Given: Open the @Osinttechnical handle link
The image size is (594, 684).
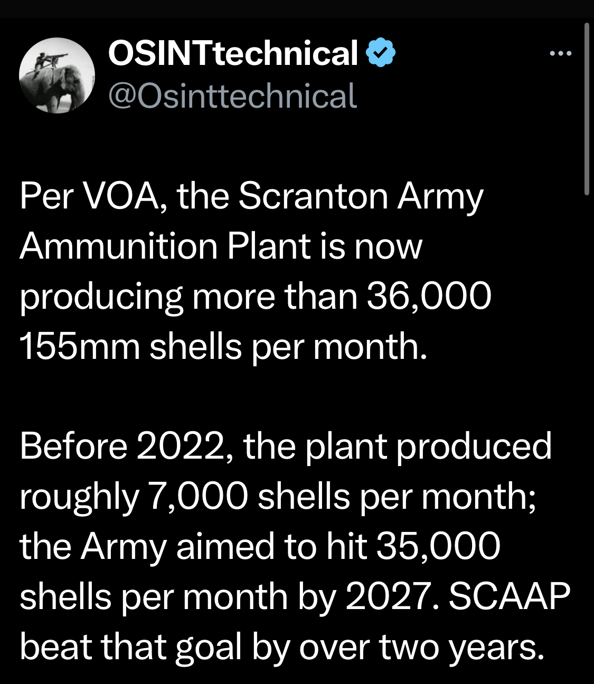Looking at the screenshot, I should tap(232, 96).
